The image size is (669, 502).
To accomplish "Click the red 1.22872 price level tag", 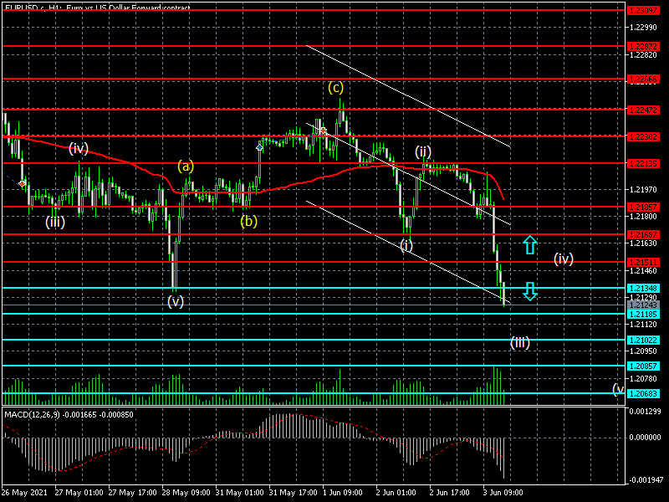I will pyautogui.click(x=643, y=46).
